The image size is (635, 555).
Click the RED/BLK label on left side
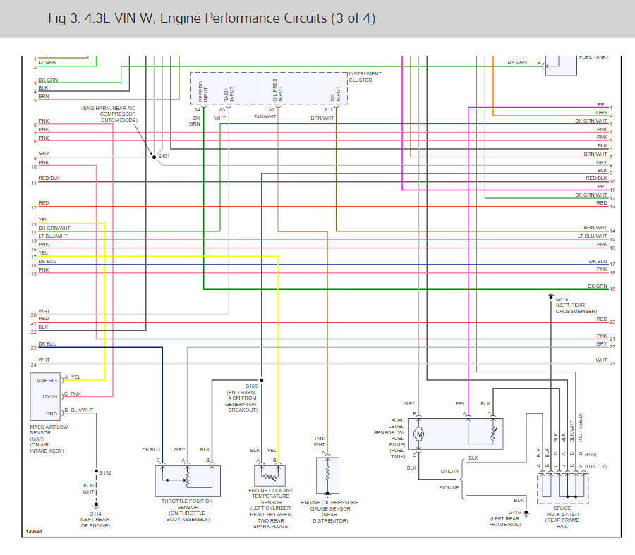point(49,178)
